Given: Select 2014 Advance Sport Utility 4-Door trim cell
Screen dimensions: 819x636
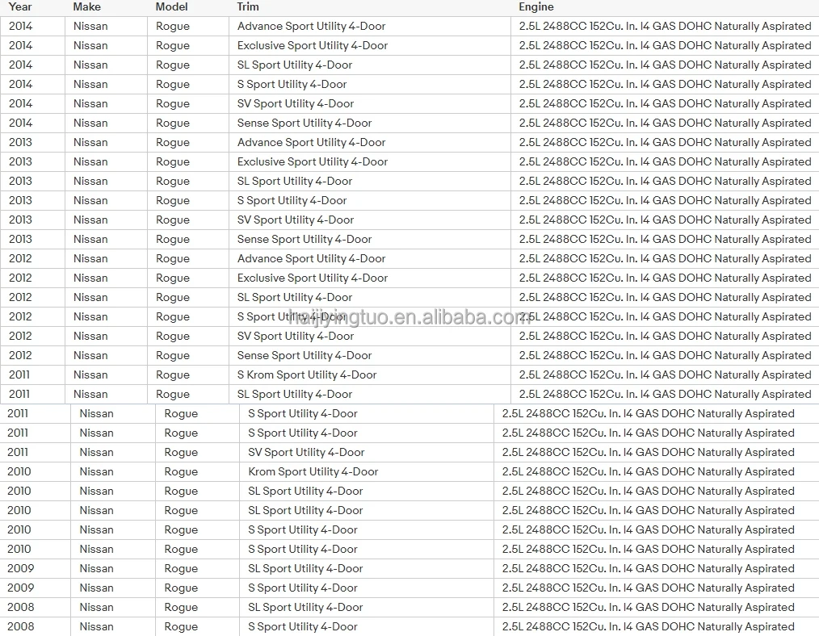Looking at the screenshot, I should pos(370,26).
